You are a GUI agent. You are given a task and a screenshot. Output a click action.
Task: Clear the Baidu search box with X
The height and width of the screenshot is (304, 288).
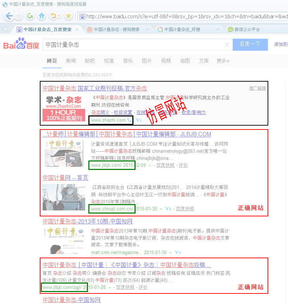click(227, 45)
